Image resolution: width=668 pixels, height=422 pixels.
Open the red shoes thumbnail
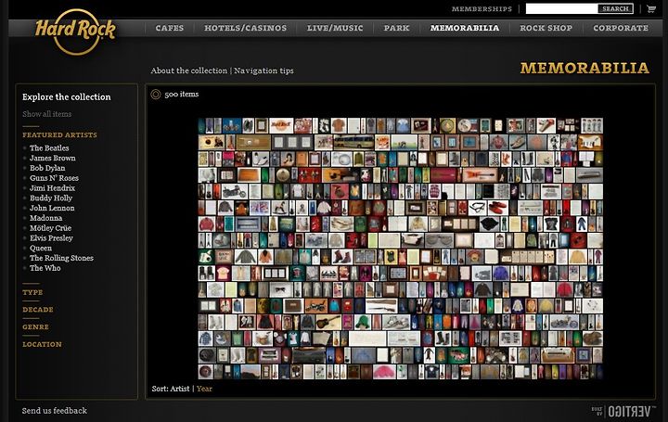tap(497, 209)
